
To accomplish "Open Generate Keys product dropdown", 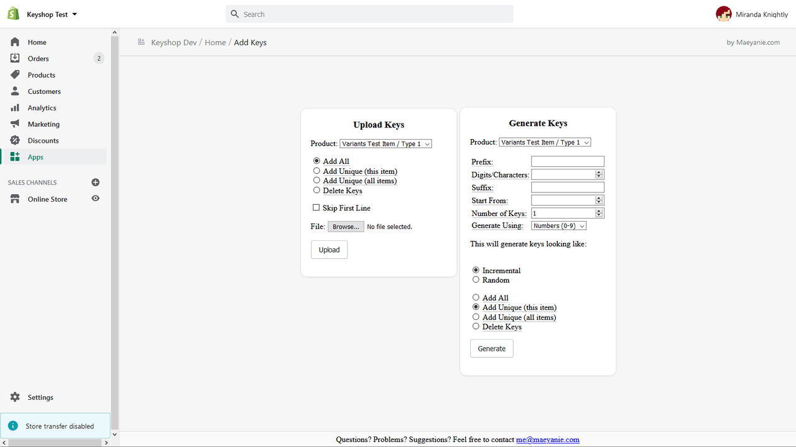I will point(545,142).
